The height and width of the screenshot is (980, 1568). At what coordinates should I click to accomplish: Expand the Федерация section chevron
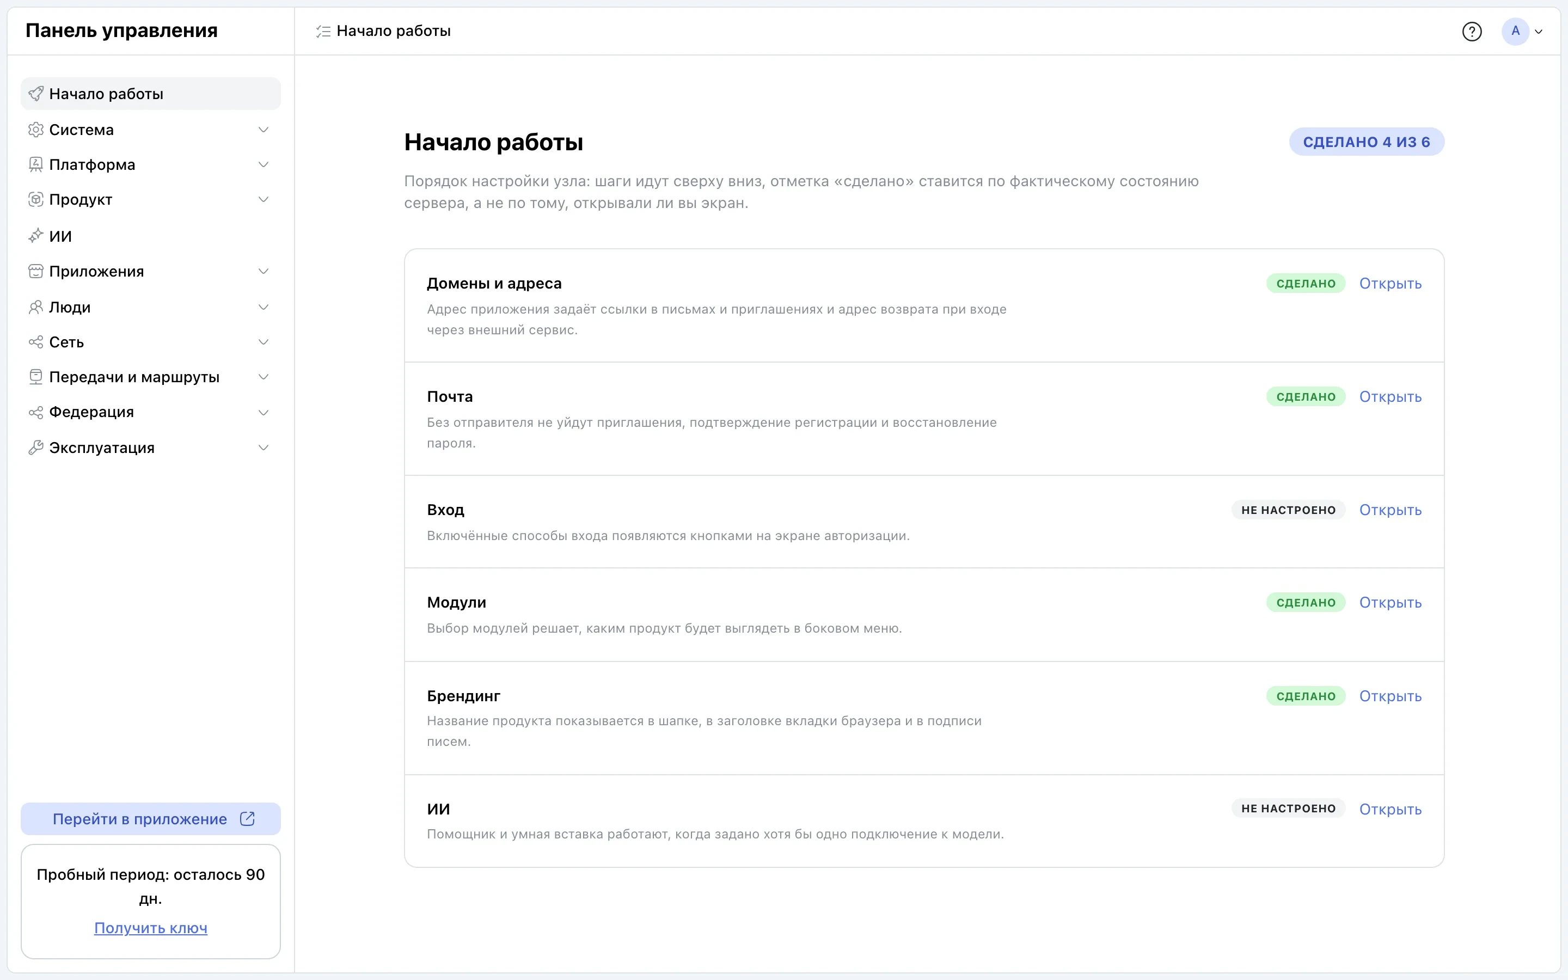[263, 412]
